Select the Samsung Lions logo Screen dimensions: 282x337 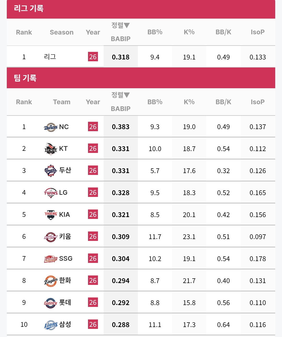(x=51, y=325)
